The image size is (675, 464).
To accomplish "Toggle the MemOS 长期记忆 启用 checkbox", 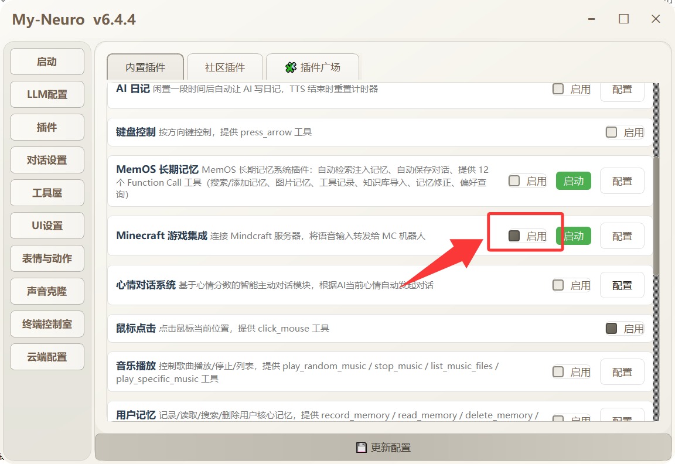I will [x=514, y=181].
